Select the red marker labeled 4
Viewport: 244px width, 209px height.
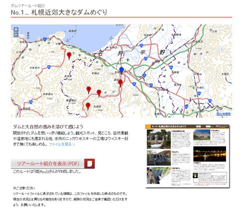click(89, 90)
